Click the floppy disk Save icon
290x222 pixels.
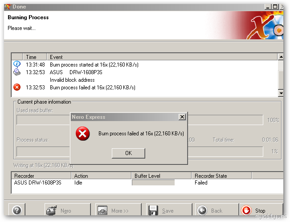point(153,210)
